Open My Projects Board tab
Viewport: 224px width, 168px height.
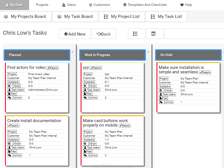25,17
